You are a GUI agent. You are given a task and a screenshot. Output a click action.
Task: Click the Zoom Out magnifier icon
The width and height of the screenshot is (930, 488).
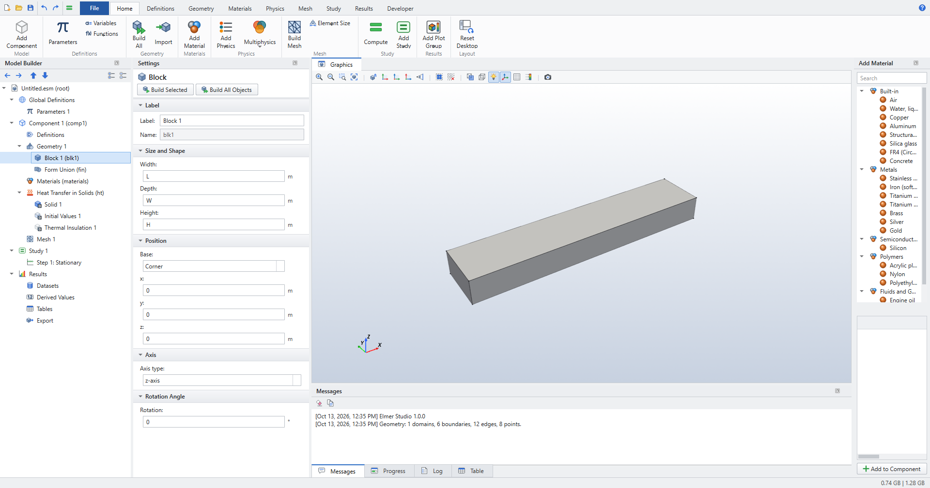pyautogui.click(x=331, y=77)
